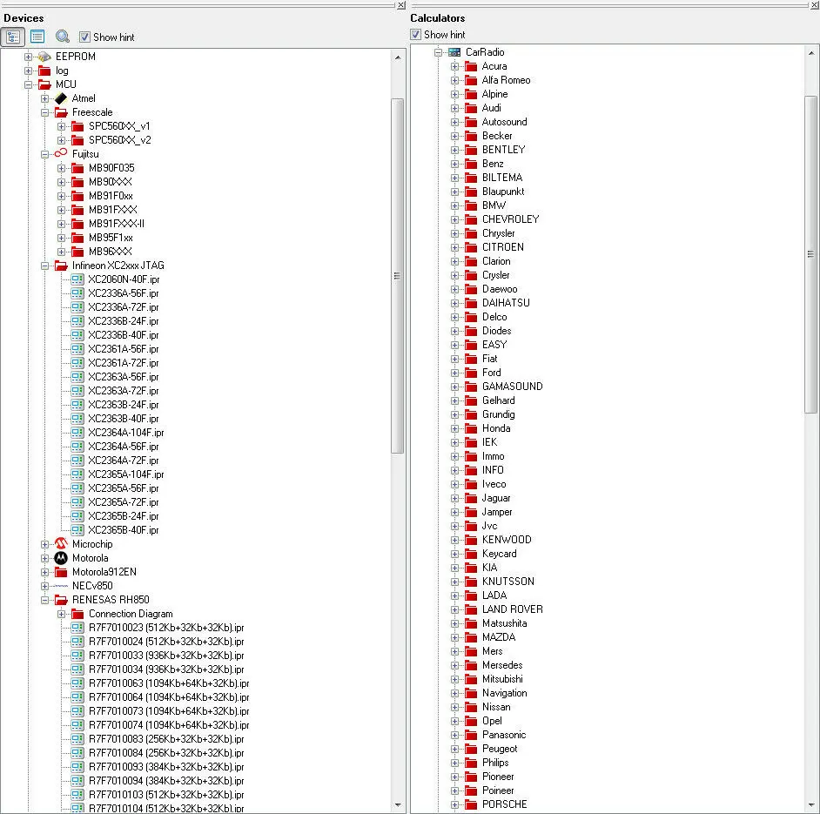Select R7F7010063 (1094Kb+64Kb+32Kb).ipr
This screenshot has height=814, width=820.
[x=169, y=683]
